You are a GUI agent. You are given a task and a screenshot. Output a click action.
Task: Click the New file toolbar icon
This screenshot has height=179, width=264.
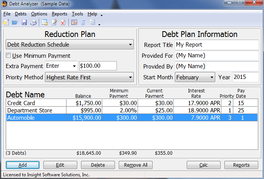click(5, 22)
